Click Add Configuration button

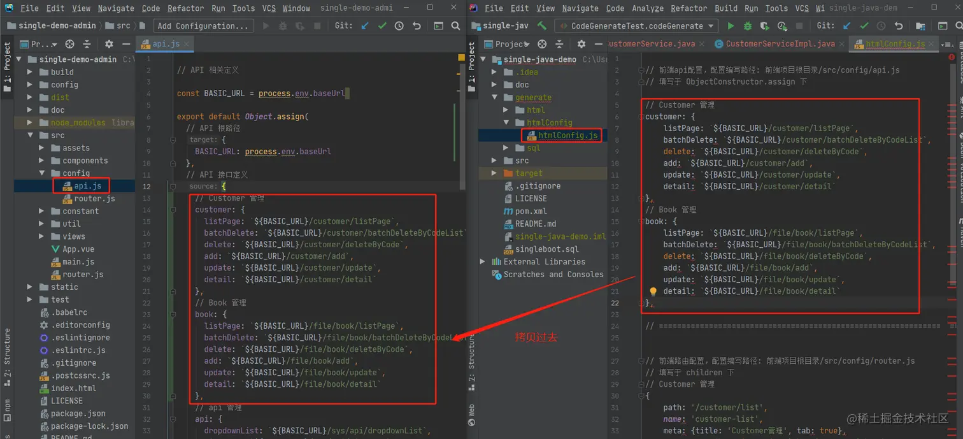[x=203, y=26]
